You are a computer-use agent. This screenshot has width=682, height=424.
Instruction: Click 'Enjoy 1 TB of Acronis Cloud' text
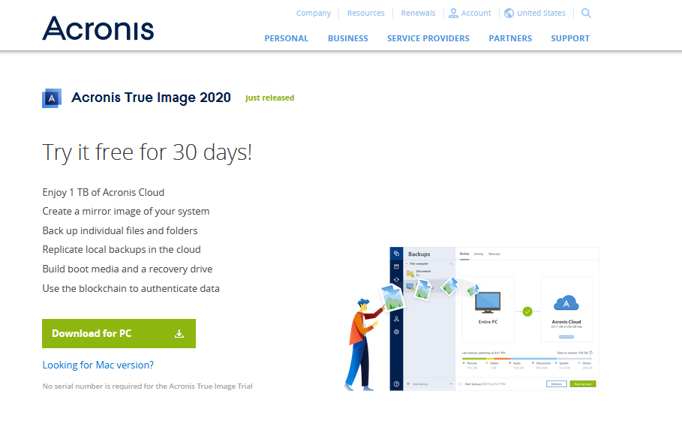pyautogui.click(x=103, y=192)
